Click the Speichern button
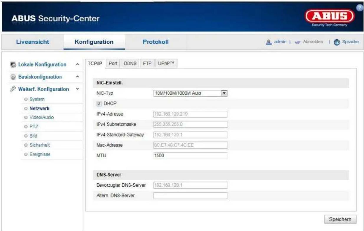 (340, 220)
